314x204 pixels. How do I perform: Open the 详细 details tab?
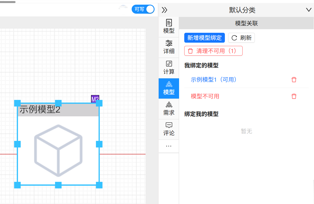point(169,47)
